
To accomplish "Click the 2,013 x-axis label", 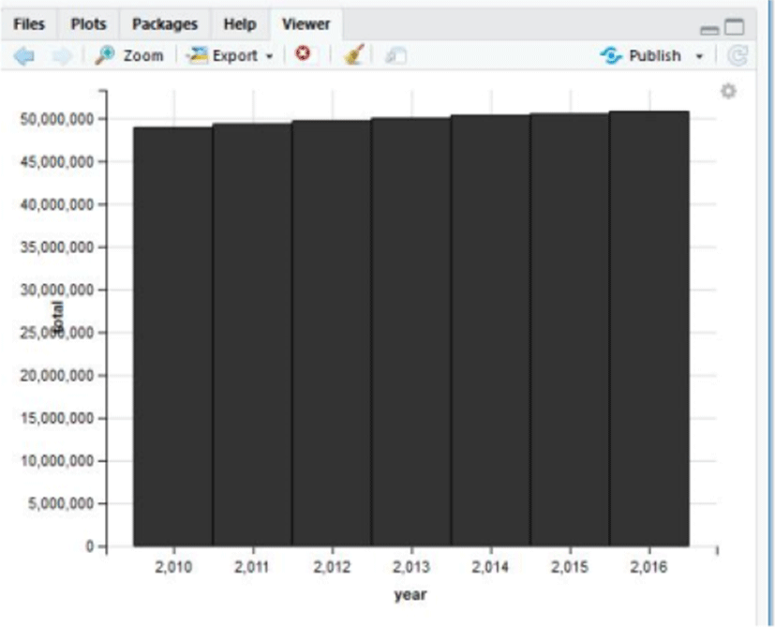I will point(411,567).
